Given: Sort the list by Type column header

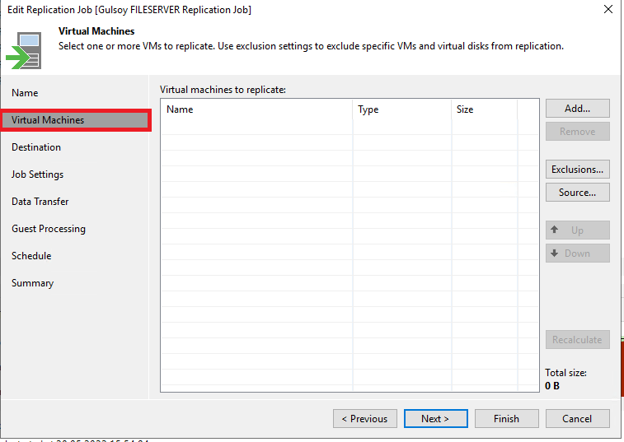Looking at the screenshot, I should [401, 109].
